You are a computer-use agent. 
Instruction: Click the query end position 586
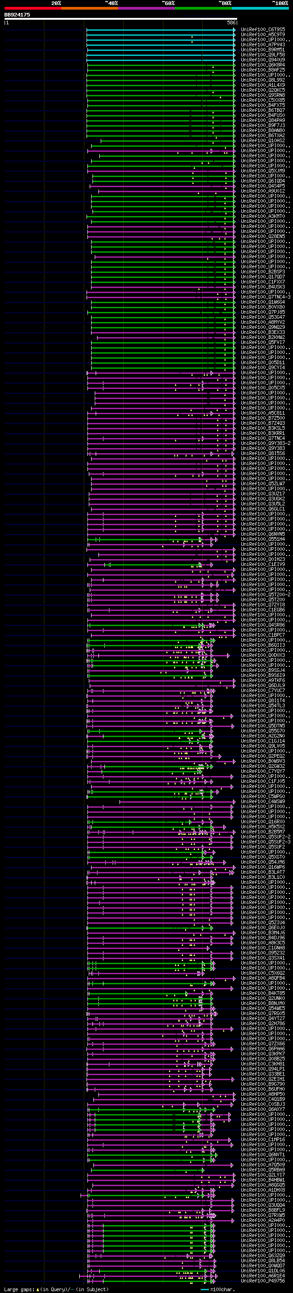231,22
